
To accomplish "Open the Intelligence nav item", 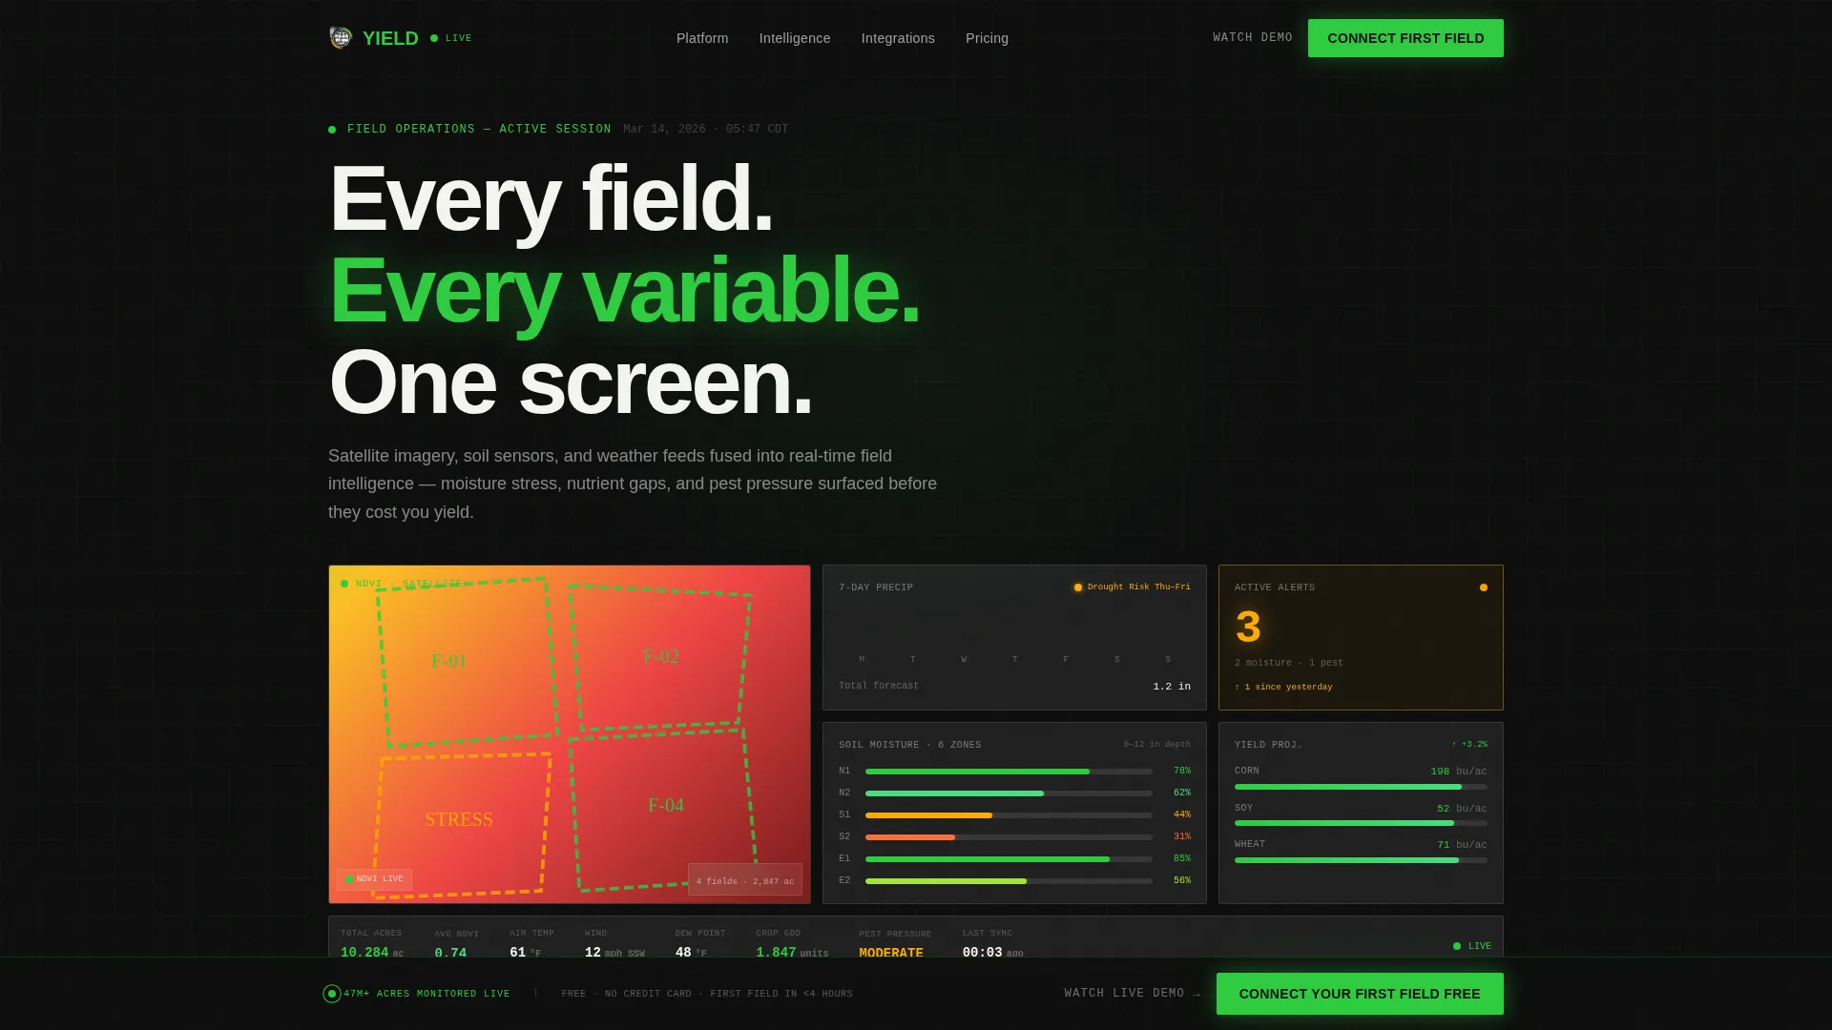I will tap(795, 38).
